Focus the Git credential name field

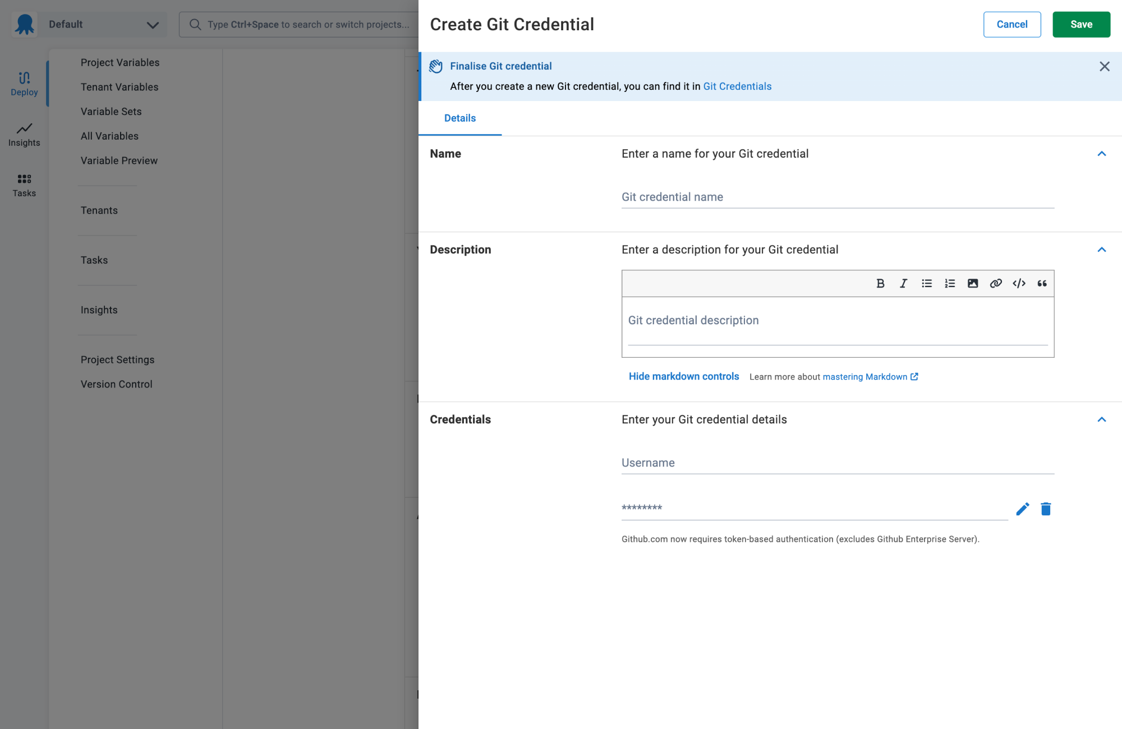tap(838, 197)
